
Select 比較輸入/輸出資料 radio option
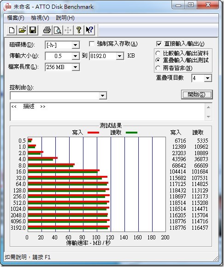(158, 53)
